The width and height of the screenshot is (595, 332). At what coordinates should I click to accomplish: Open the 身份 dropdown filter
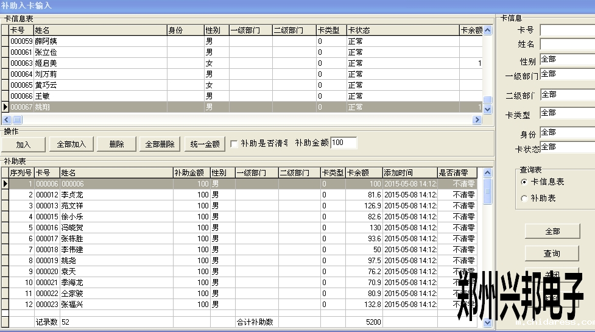click(566, 132)
